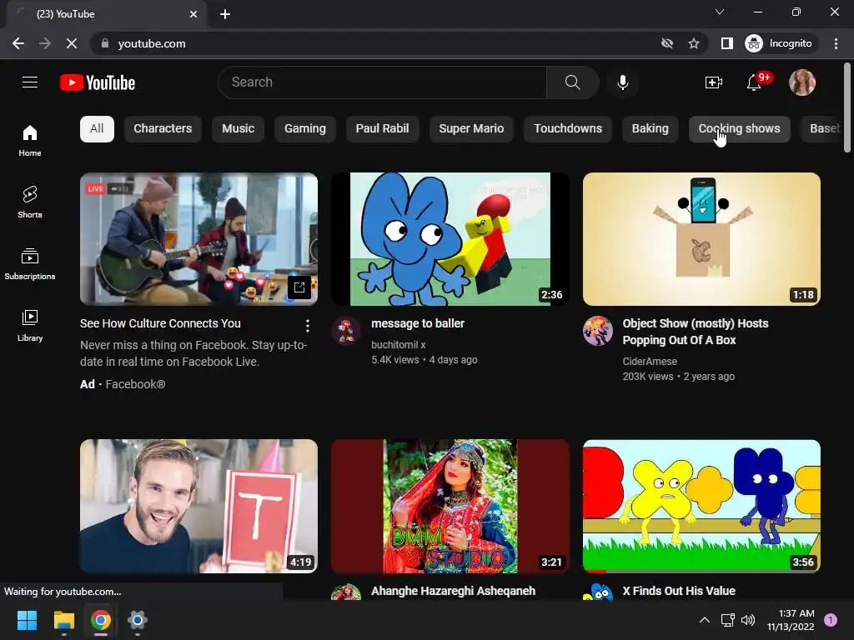
Task: Open the hamburger guide menu
Action: [30, 82]
